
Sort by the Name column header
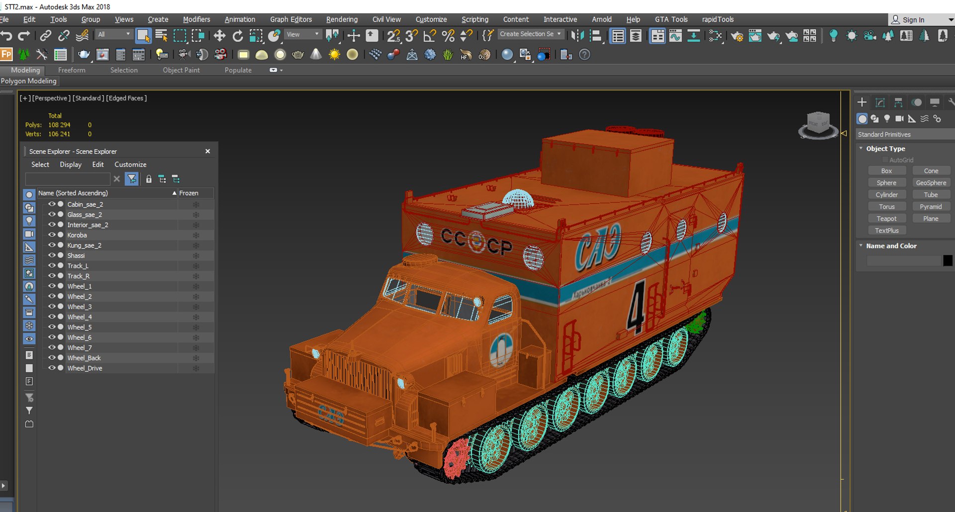pos(107,193)
